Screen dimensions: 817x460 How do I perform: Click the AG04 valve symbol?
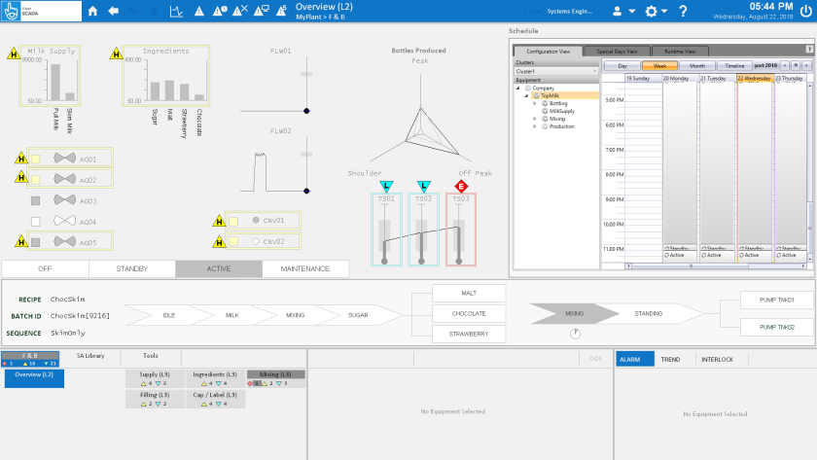[65, 221]
